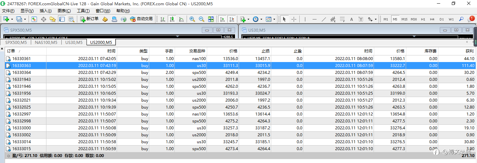Click the New Order (新订单) button

coord(89,19)
